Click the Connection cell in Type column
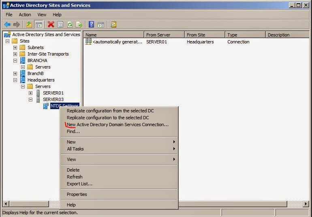This screenshot has height=217, width=312. [x=238, y=42]
